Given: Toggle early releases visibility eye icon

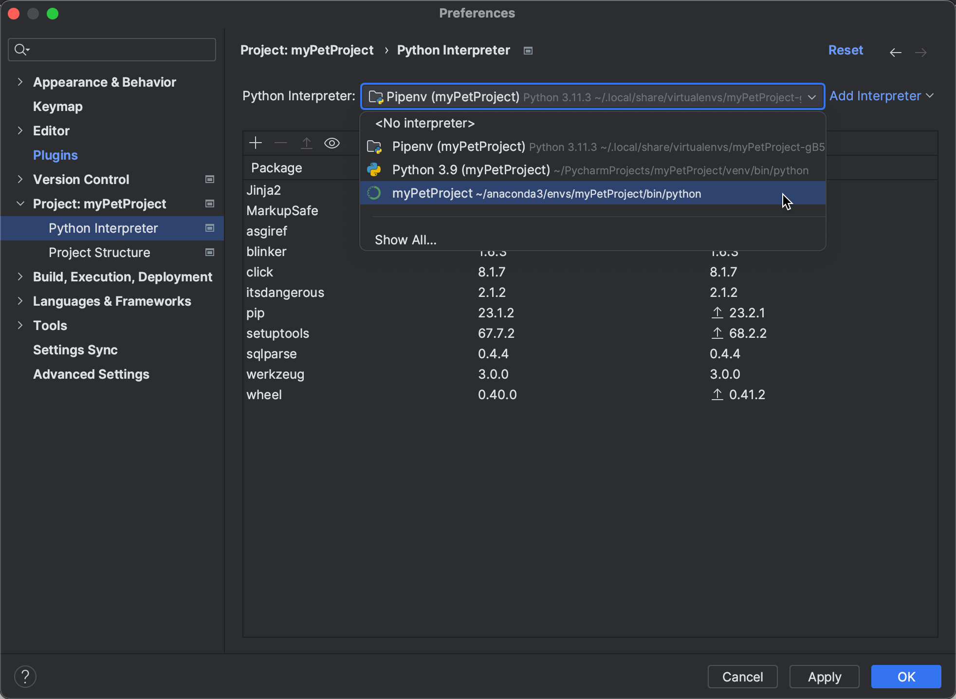Looking at the screenshot, I should [332, 143].
